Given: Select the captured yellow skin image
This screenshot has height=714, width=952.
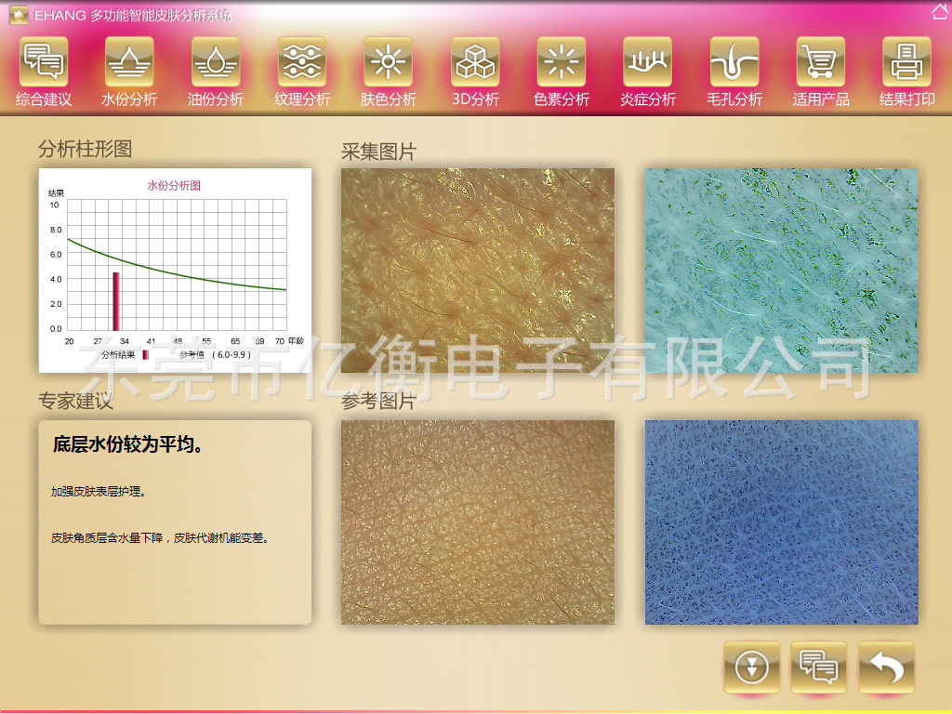Looking at the screenshot, I should [x=477, y=271].
